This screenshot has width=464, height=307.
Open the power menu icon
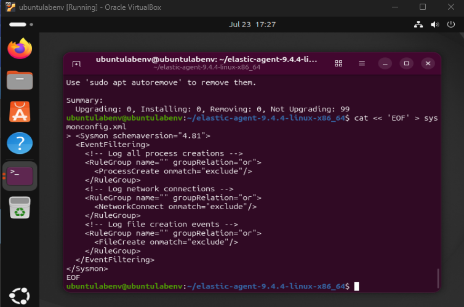coord(451,25)
